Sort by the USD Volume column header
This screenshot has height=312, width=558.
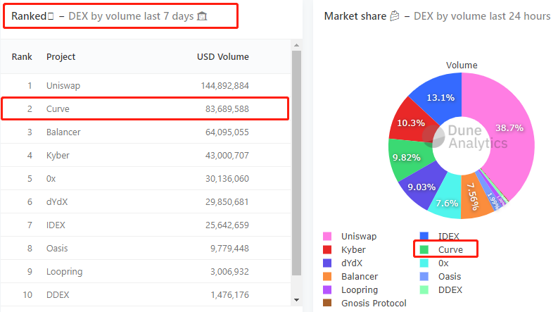point(223,56)
